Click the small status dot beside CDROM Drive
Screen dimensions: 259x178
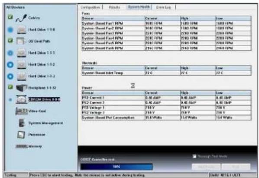[x=10, y=99]
